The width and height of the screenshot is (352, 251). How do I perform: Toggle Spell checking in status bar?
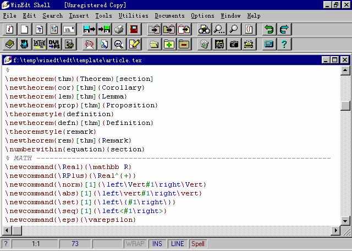click(197, 244)
